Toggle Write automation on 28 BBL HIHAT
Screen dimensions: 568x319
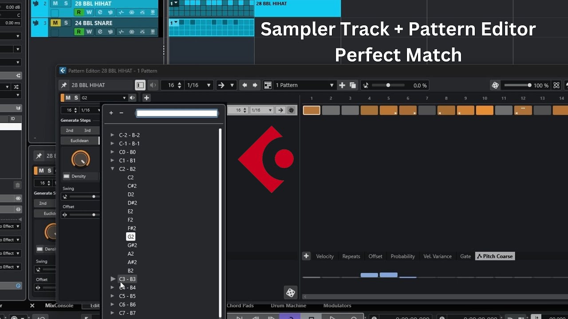(x=89, y=12)
